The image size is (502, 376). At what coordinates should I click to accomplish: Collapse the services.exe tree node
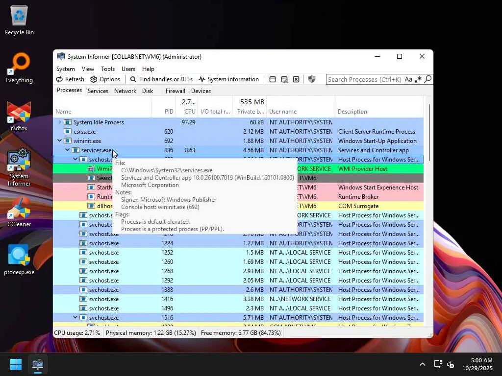(x=67, y=150)
